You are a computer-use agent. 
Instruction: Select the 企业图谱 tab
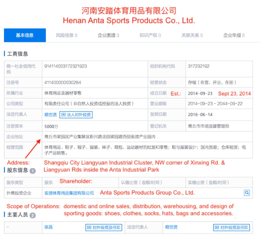point(108,35)
